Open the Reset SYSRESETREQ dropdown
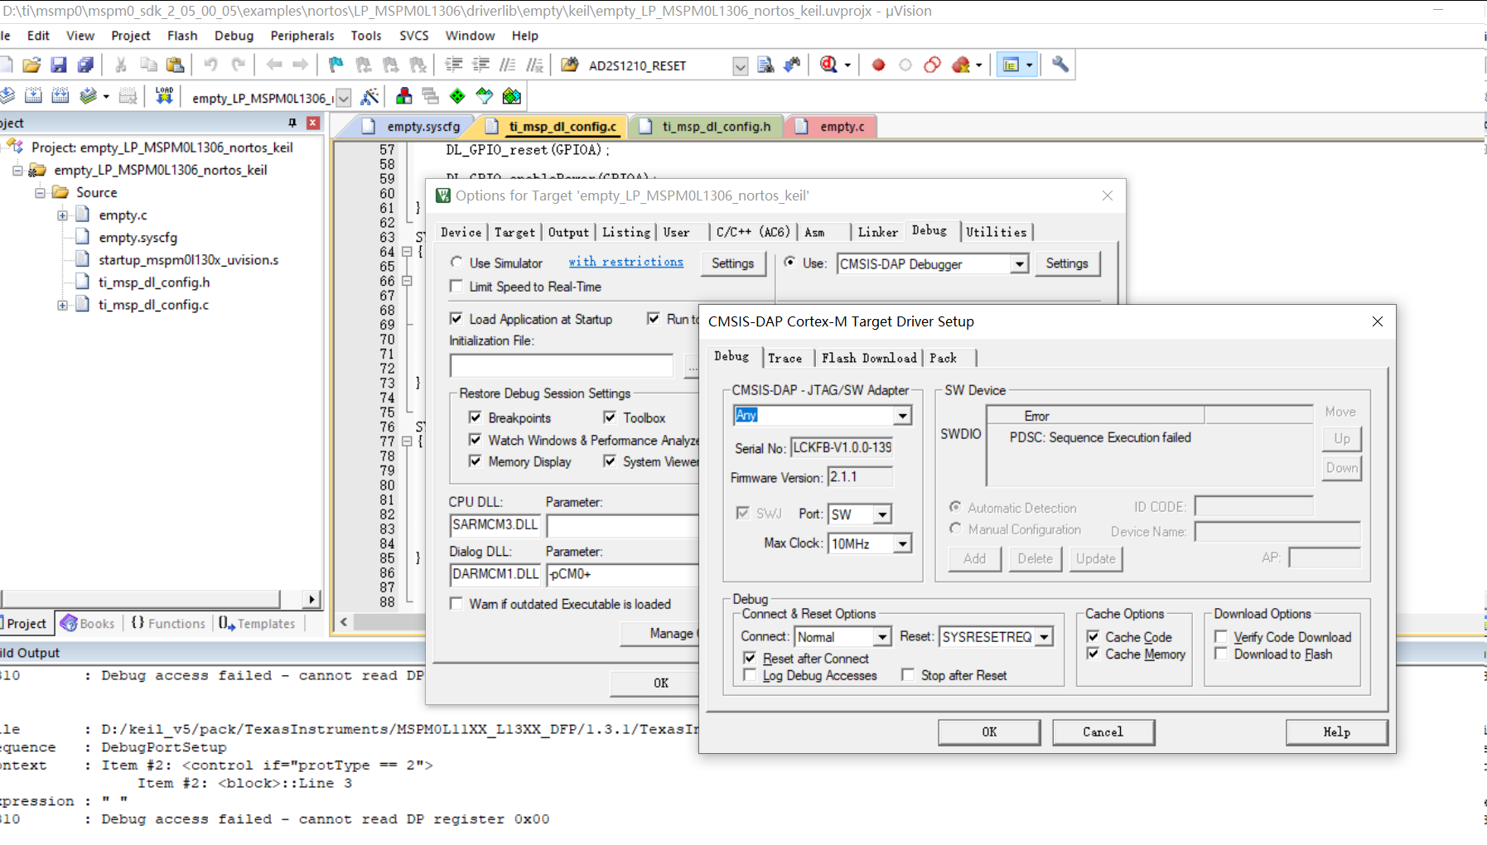The height and width of the screenshot is (845, 1487). coord(1044,636)
